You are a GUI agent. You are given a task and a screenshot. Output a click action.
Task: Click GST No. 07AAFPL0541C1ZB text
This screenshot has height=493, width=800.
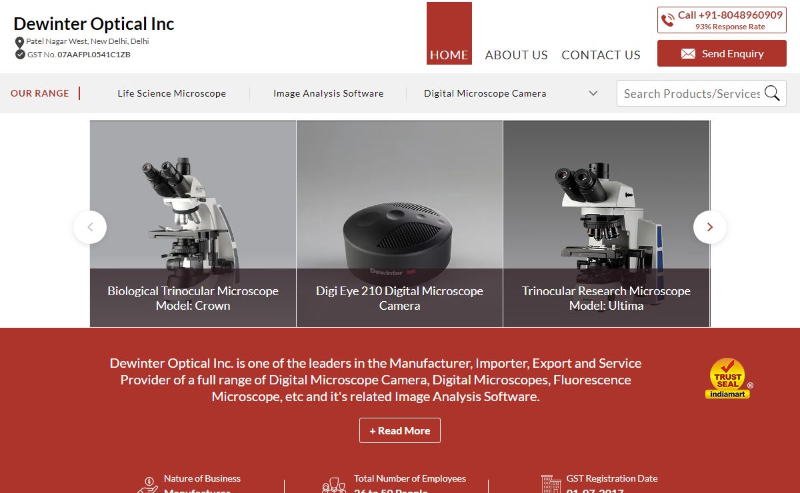[x=79, y=55]
